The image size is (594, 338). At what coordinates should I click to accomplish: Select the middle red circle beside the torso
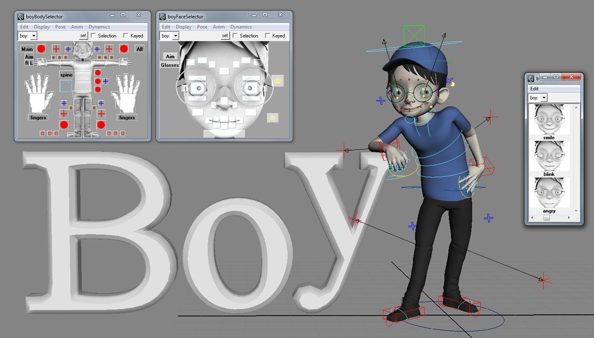[x=98, y=81]
